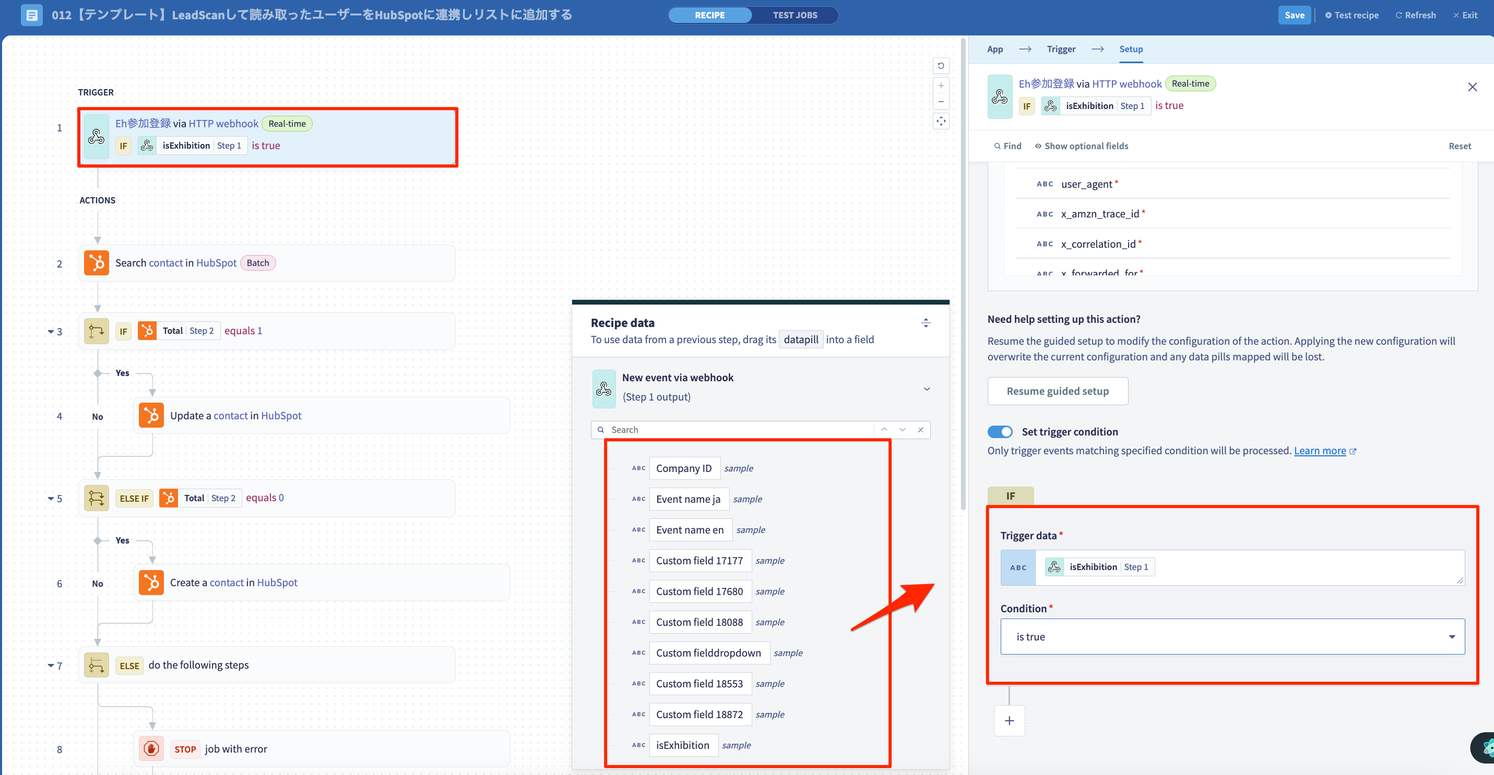The height and width of the screenshot is (775, 1494).
Task: Jump to next search result arrow
Action: click(903, 430)
